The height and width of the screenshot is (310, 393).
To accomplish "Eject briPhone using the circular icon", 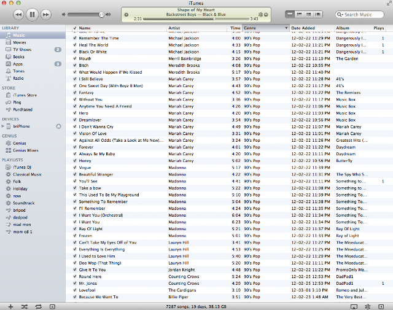I will tap(58, 126).
